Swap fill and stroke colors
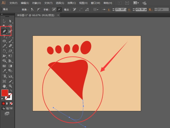 11,91
